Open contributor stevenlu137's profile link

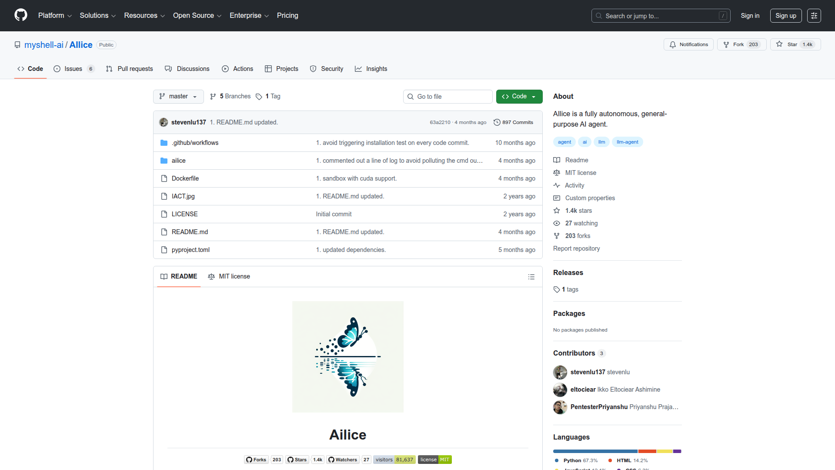click(x=588, y=372)
